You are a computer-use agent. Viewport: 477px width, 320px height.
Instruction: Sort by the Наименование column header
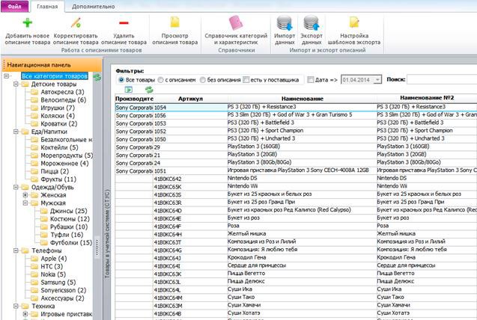coord(302,99)
